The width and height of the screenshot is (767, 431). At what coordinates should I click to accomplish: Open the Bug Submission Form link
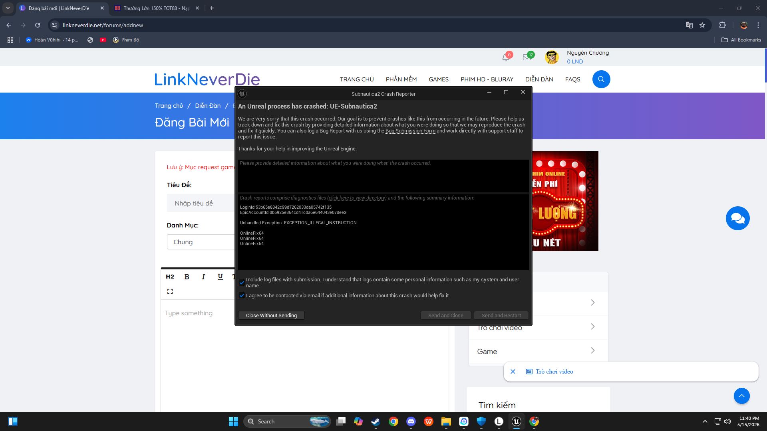pyautogui.click(x=410, y=131)
